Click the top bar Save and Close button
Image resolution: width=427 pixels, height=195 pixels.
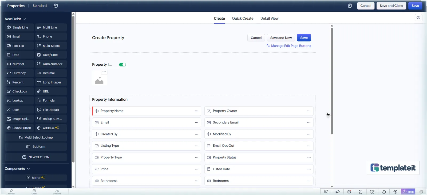391,6
